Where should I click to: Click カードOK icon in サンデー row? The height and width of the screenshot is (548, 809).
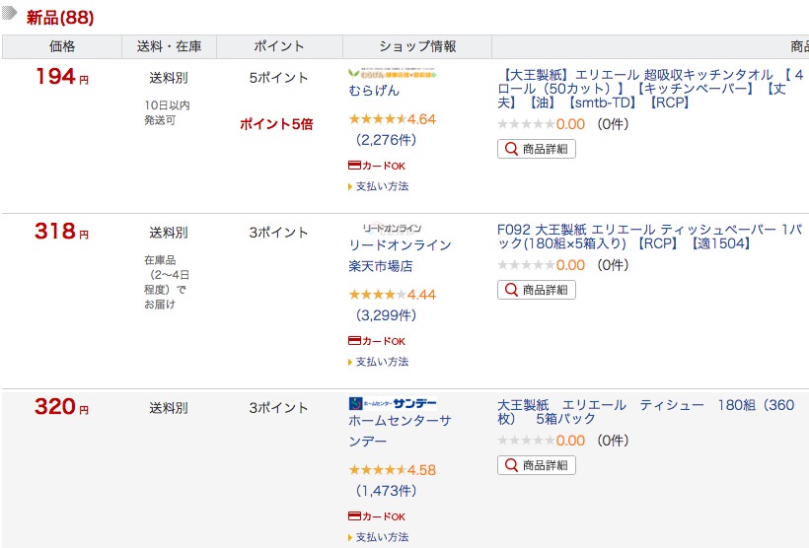[377, 516]
